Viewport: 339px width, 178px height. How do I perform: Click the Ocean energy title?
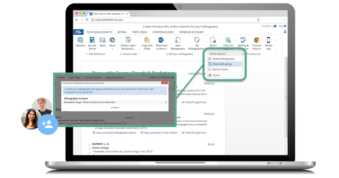click(100, 148)
